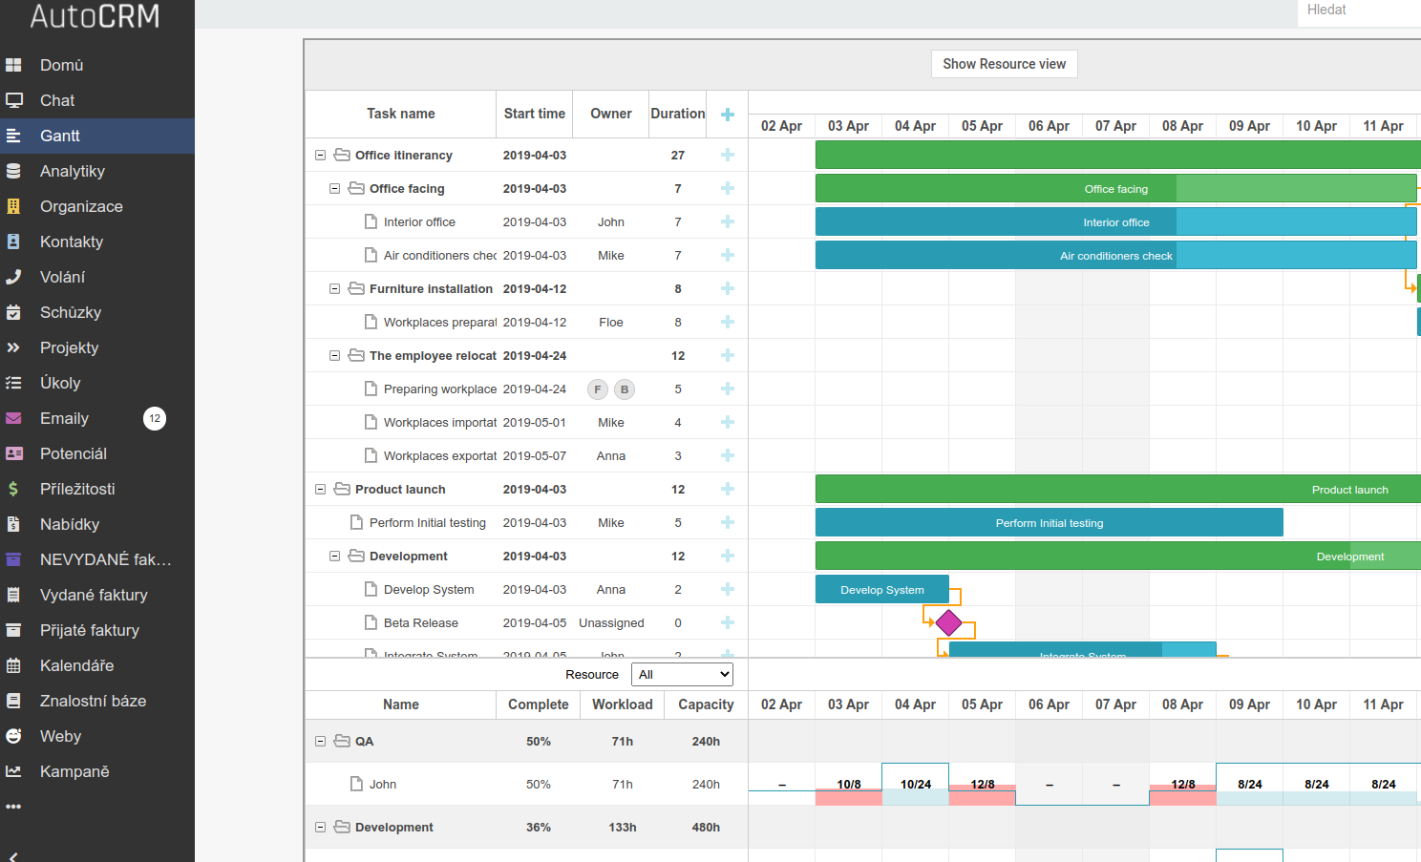Image resolution: width=1421 pixels, height=862 pixels.
Task: Collapse the Office itinerary task group
Action: [321, 155]
